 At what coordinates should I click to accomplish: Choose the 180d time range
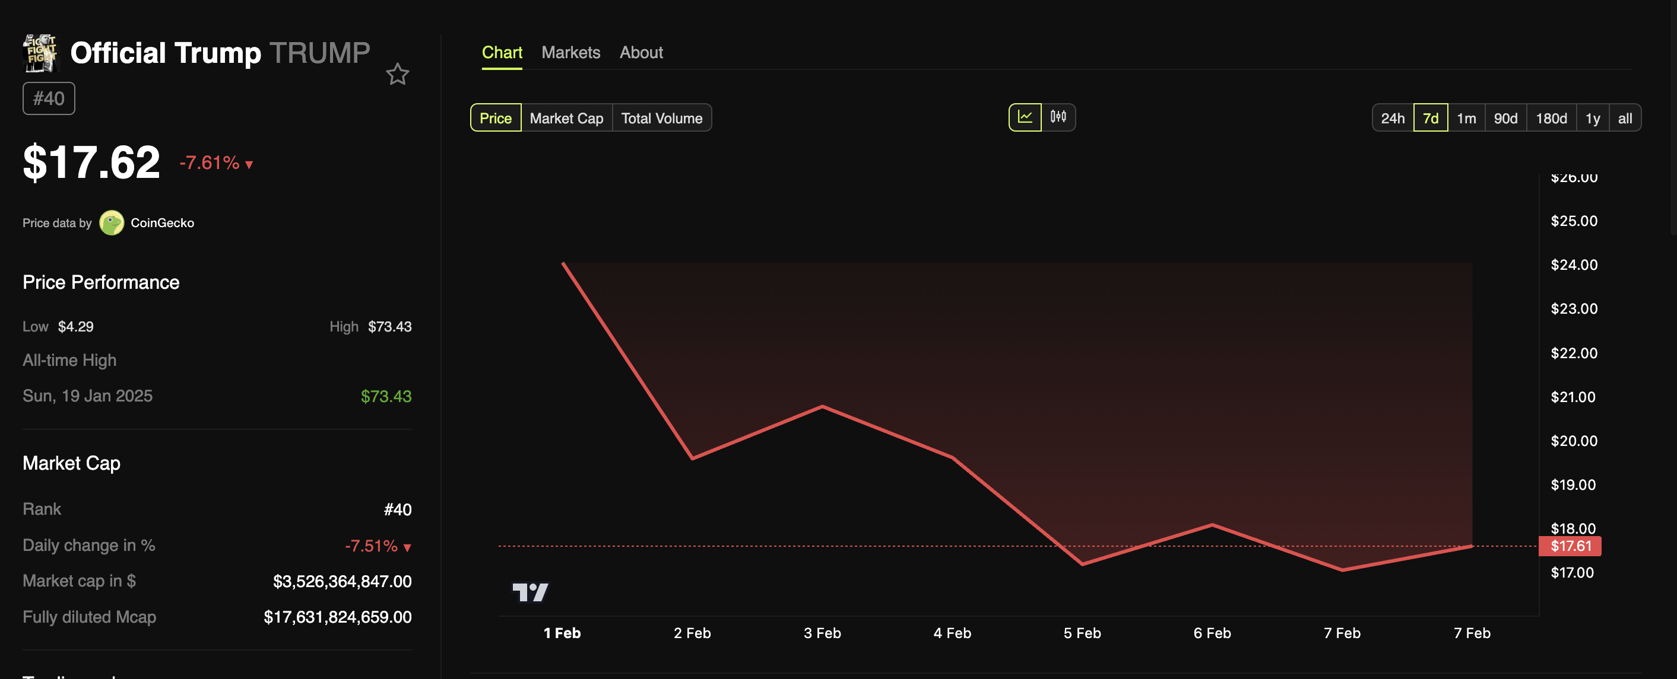[1551, 119]
